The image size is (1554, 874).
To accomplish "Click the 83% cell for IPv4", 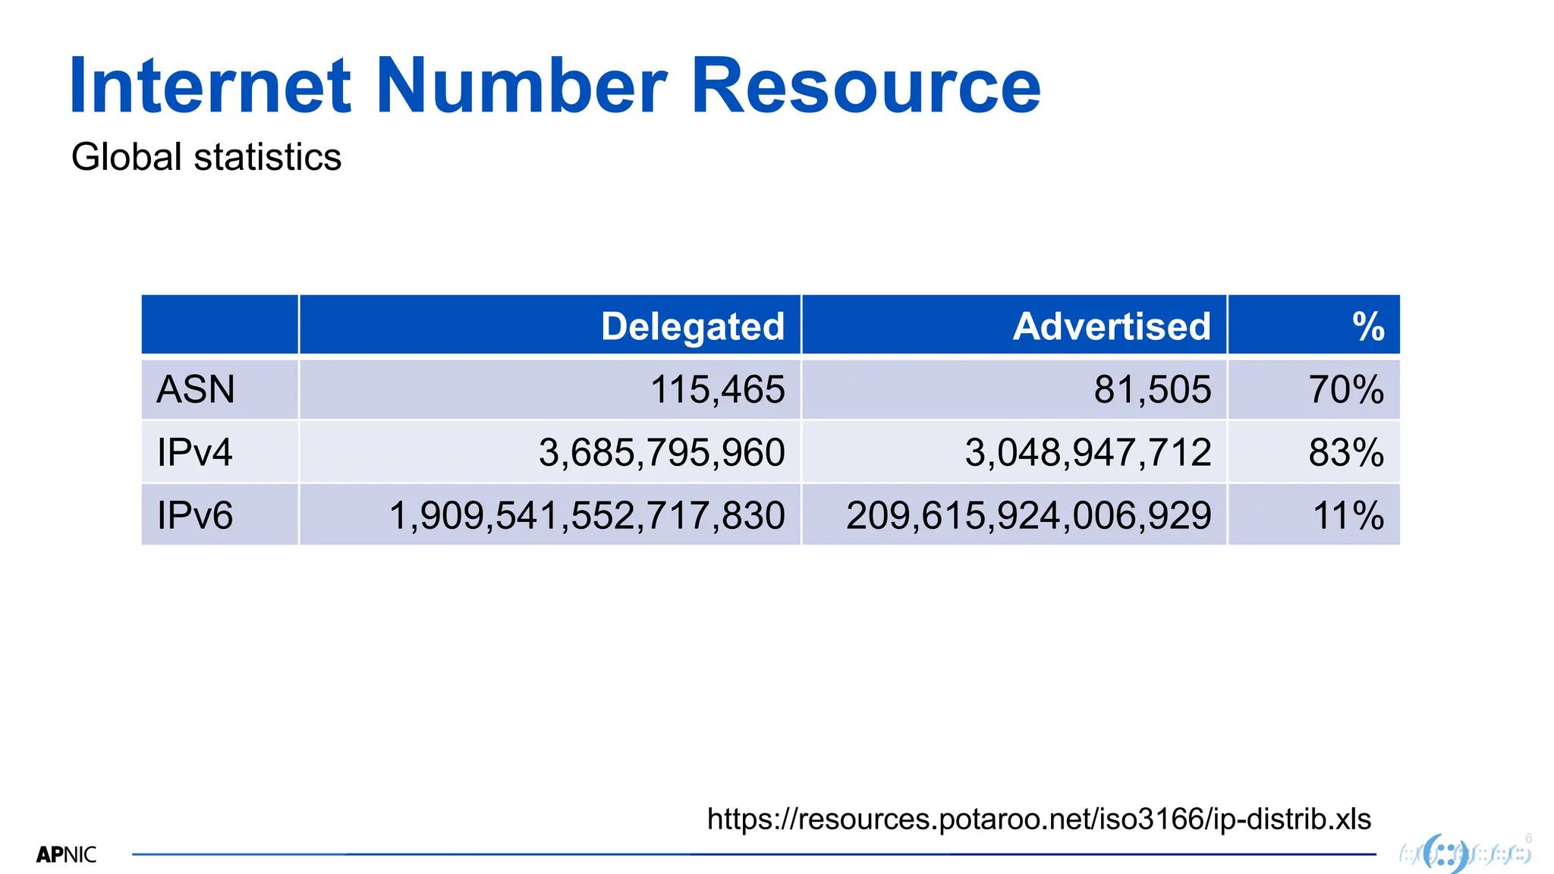I will point(1345,452).
